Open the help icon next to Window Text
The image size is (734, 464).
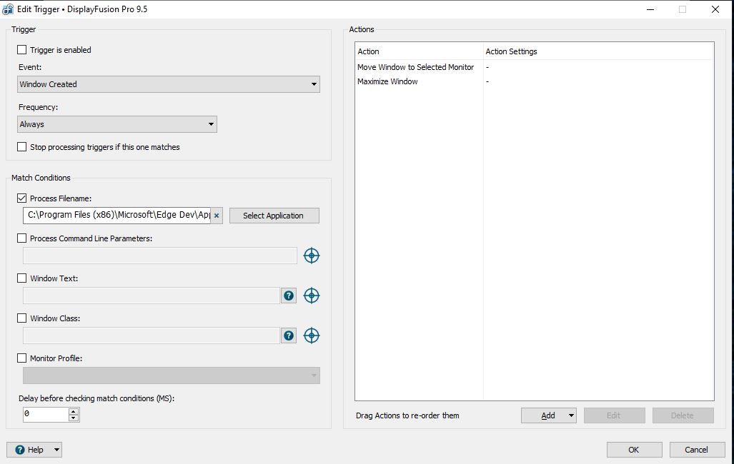click(x=289, y=296)
